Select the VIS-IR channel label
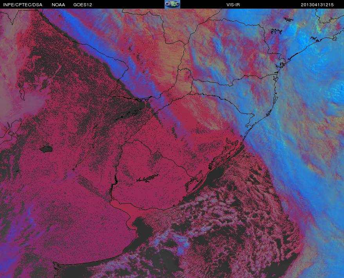The width and height of the screenshot is (344, 278). pyautogui.click(x=233, y=5)
